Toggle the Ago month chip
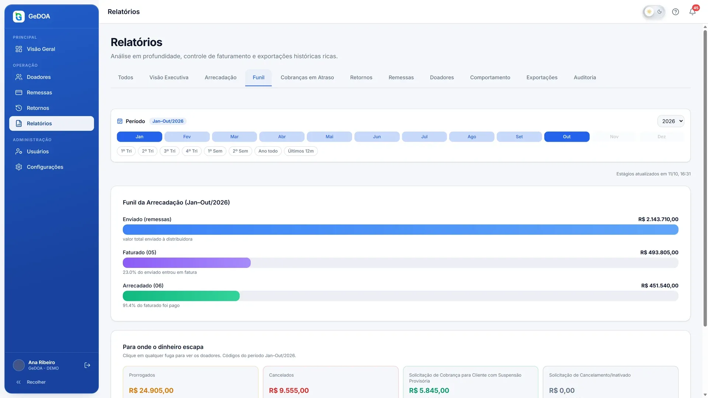The width and height of the screenshot is (708, 398). [x=472, y=137]
